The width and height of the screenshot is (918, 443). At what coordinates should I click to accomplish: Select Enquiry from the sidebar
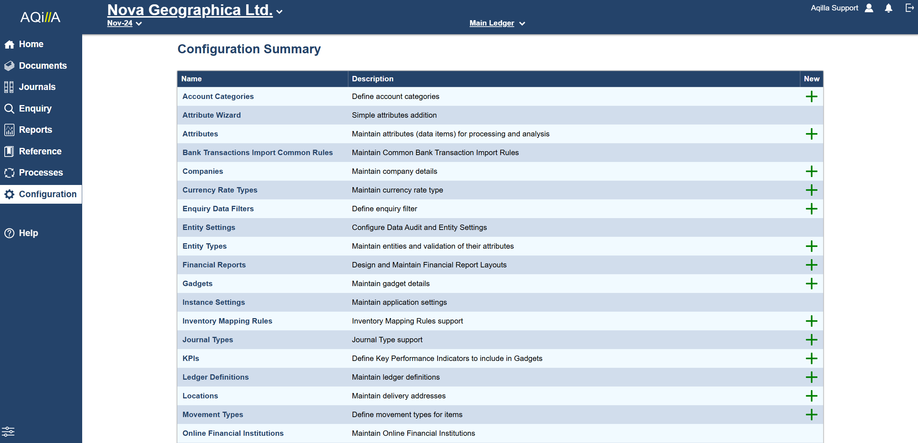pyautogui.click(x=35, y=108)
